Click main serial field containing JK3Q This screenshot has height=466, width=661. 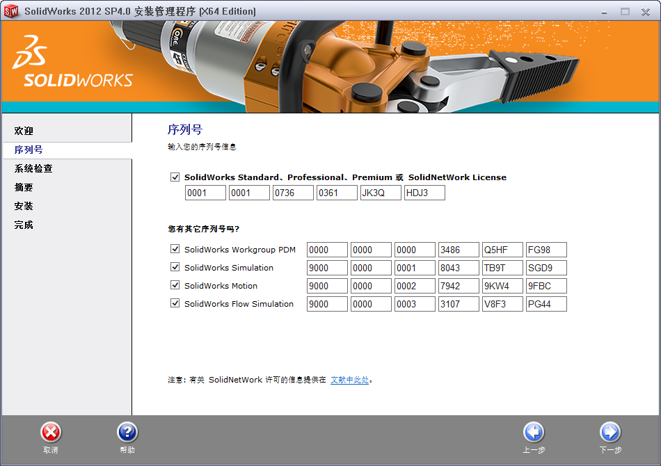coord(381,193)
